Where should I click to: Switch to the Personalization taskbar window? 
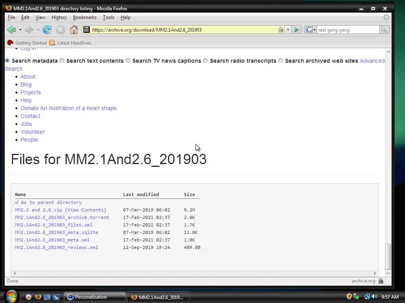click(95, 297)
